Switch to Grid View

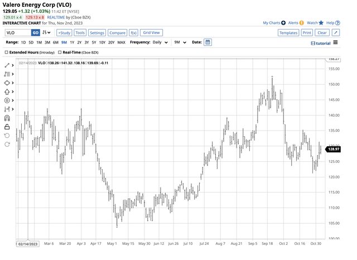[151, 32]
